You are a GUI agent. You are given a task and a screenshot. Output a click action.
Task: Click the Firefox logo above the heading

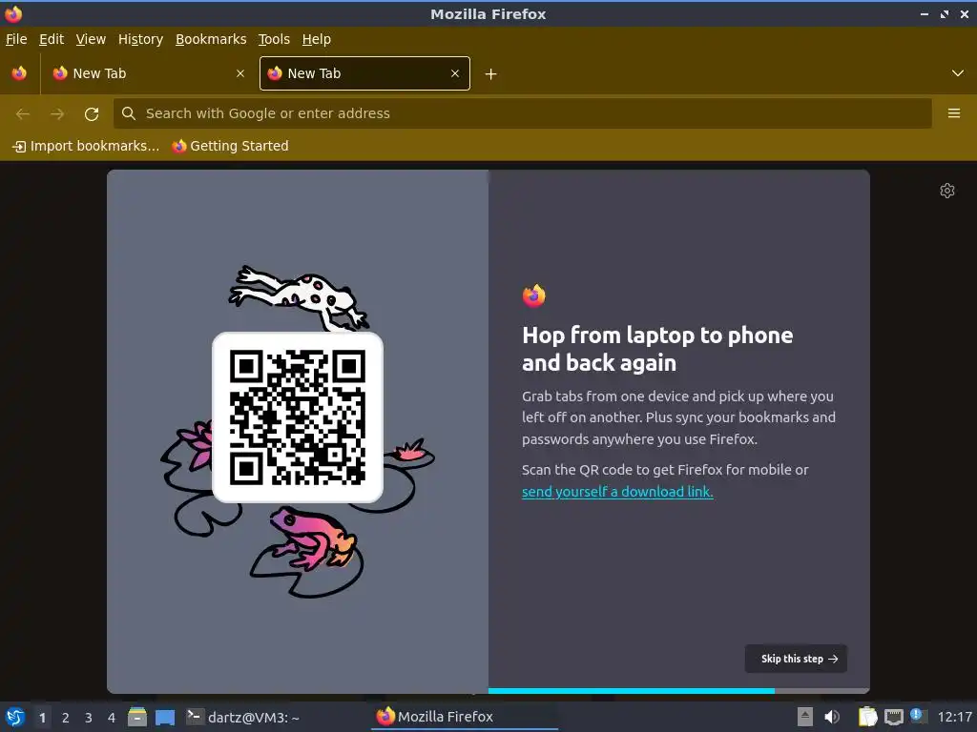pos(534,295)
